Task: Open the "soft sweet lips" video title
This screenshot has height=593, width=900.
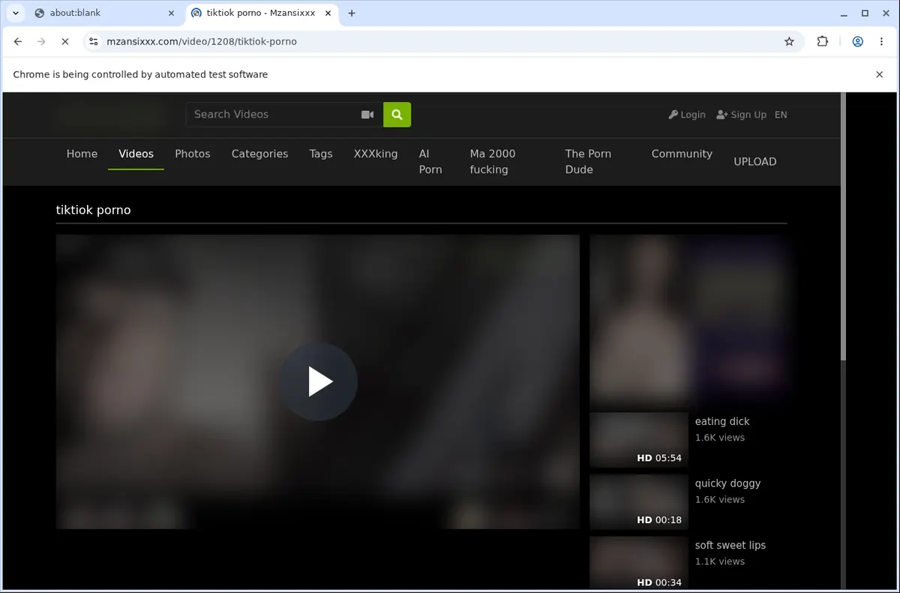Action: (x=730, y=546)
